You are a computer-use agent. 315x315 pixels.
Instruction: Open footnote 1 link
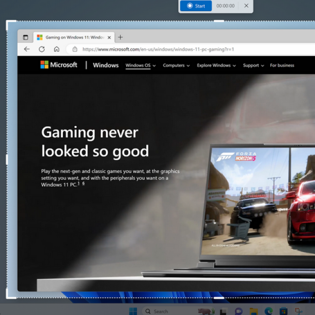pyautogui.click(x=79, y=184)
